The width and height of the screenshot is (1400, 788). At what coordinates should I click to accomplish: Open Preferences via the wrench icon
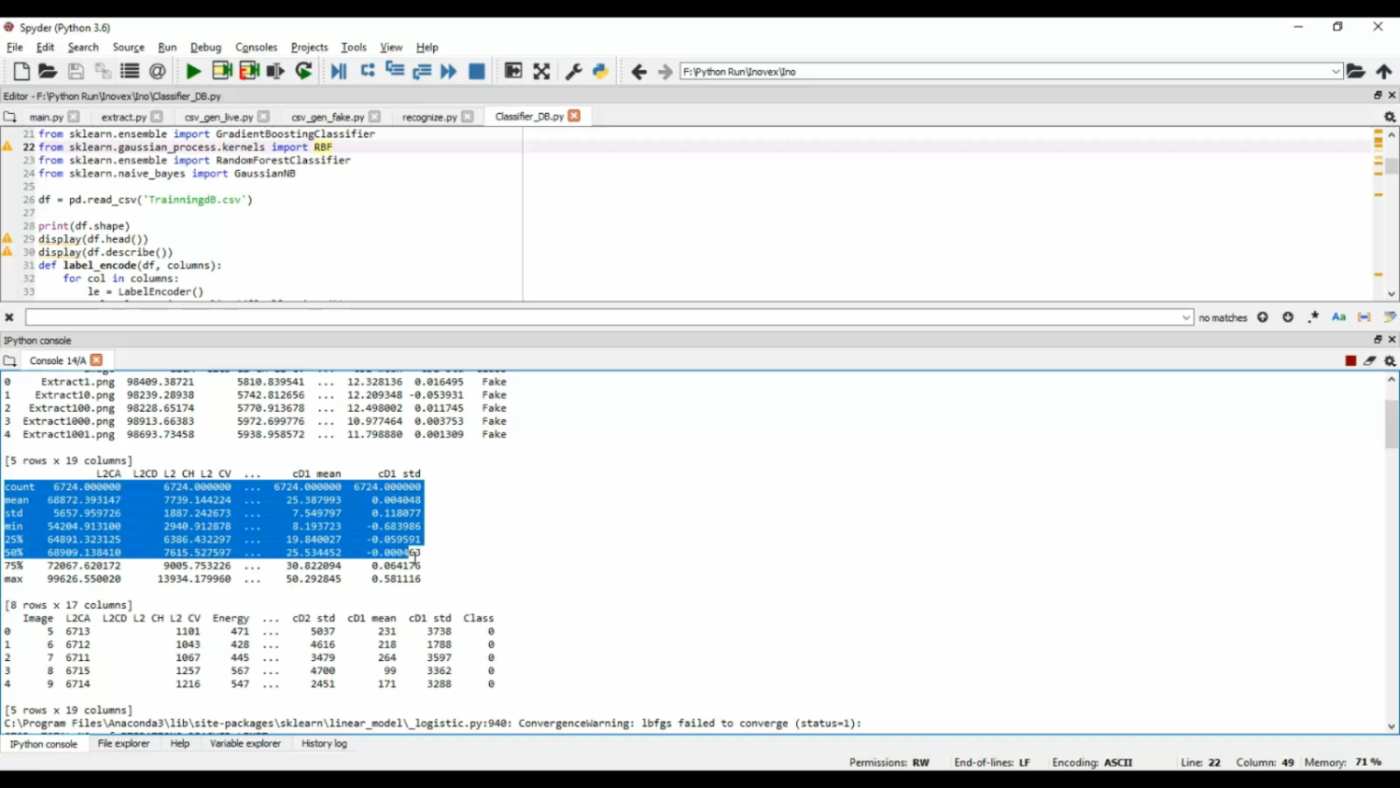[574, 71]
